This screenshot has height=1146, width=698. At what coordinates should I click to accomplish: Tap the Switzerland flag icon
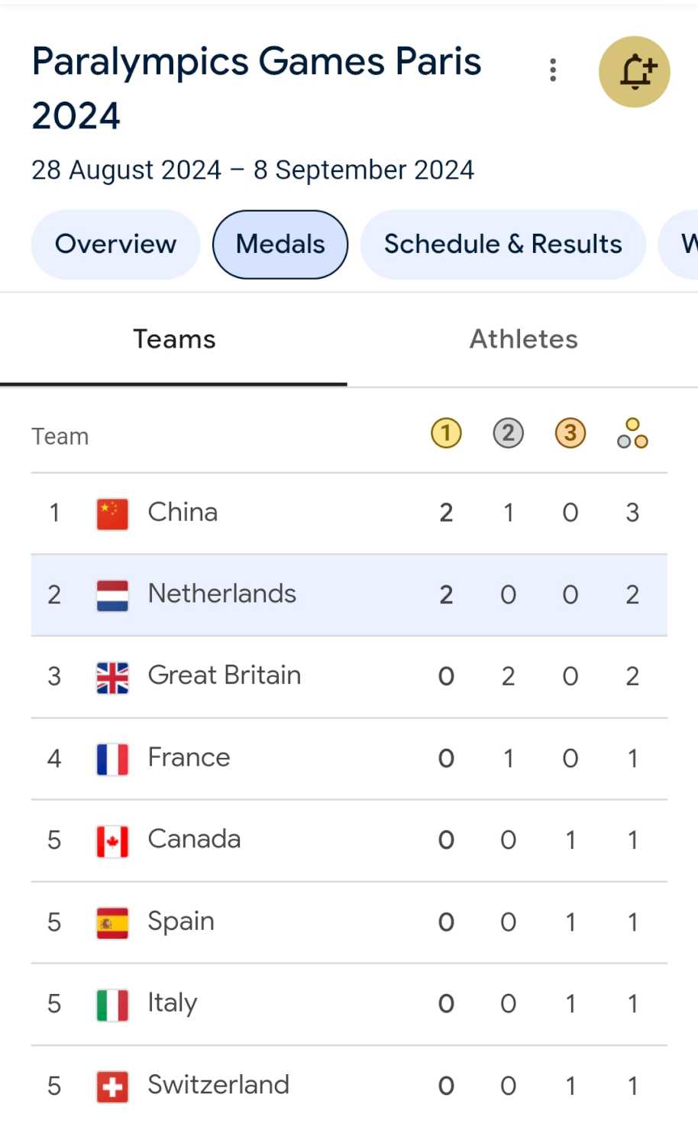point(112,1086)
